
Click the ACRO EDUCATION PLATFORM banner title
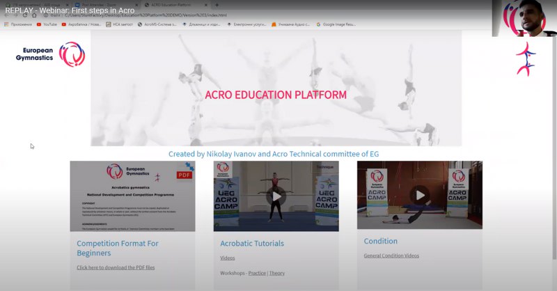click(x=276, y=95)
